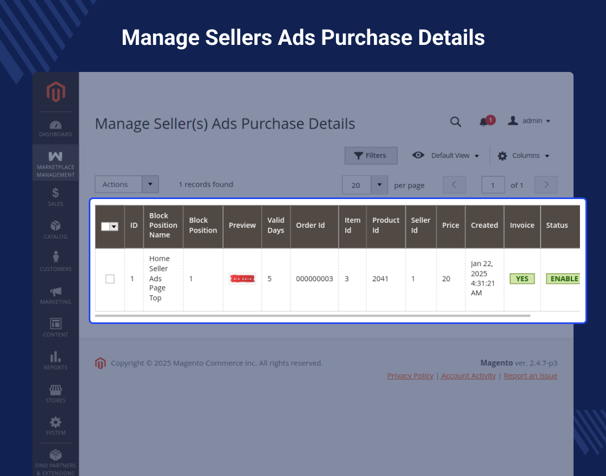This screenshot has width=606, height=476.
Task: Open the Reports sidebar menu
Action: [x=56, y=360]
